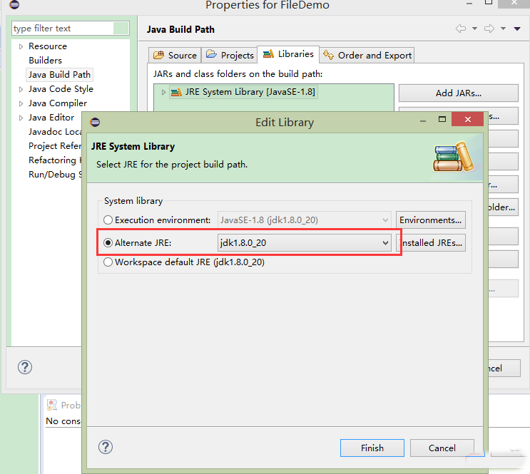Screen dimensions: 530x474
Task: Expand the Resource tree node
Action: tap(21, 46)
